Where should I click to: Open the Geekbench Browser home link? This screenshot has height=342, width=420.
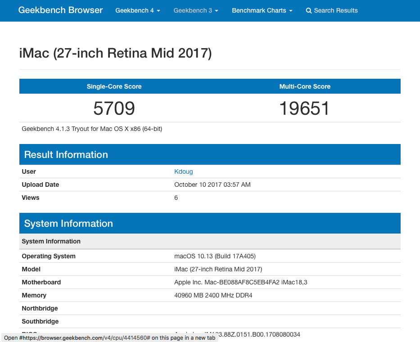(x=60, y=10)
